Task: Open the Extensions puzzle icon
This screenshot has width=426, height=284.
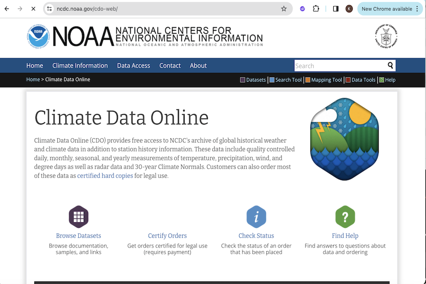Action: coord(316,9)
